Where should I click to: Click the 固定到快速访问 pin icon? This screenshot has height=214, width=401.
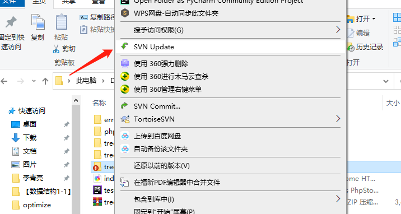tap(11, 22)
